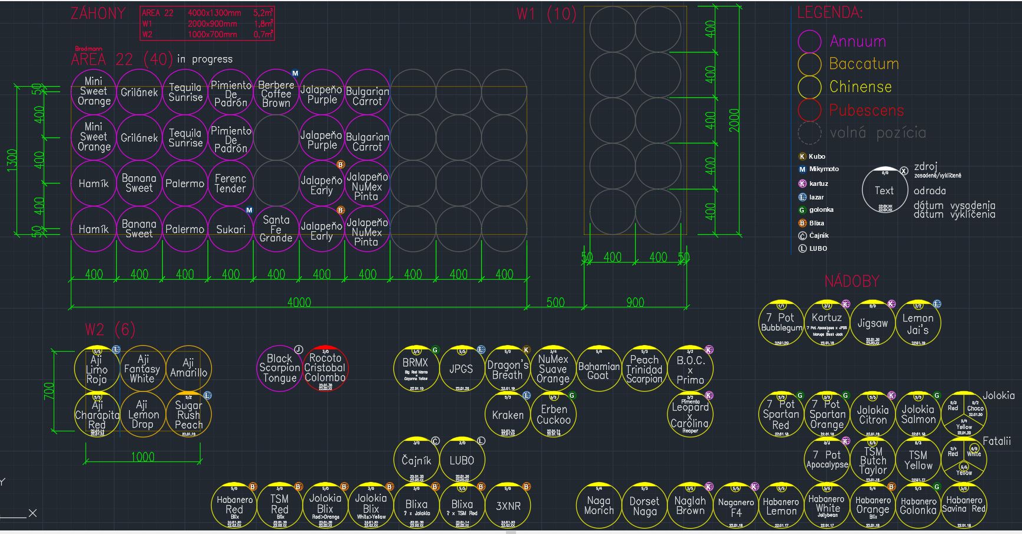1022x534 pixels.
Task: Click the green golonka legend badge
Action: (802, 210)
